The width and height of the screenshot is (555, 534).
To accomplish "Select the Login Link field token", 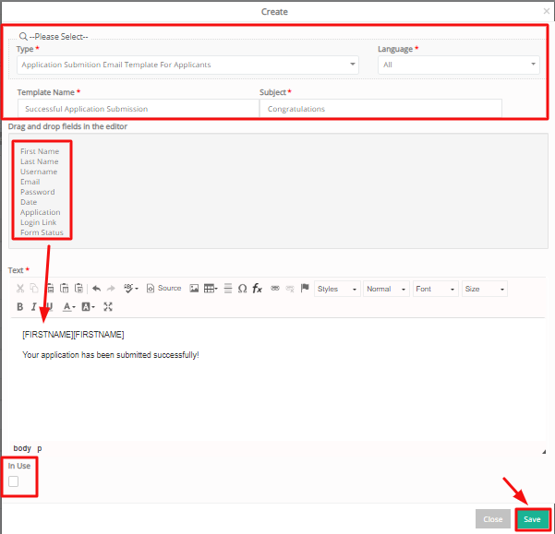I will coord(38,222).
